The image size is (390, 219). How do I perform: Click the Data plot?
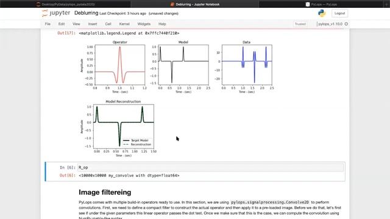247,64
